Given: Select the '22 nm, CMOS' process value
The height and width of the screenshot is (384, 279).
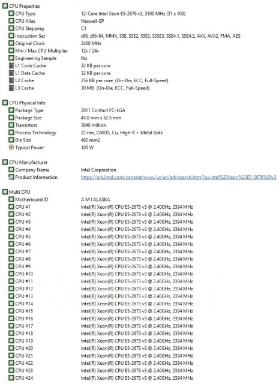Looking at the screenshot, I should click(x=95, y=133).
